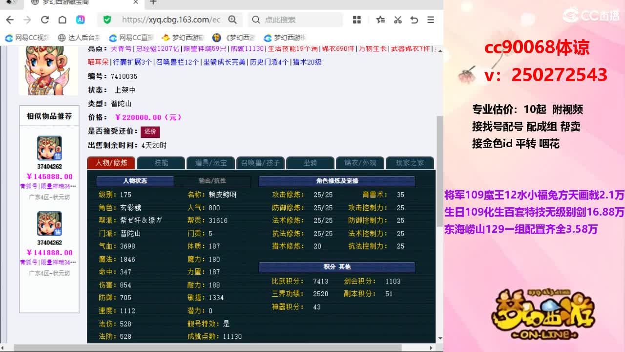Click the 召唤兽栏12个 highlight tag
Viewport: 625px width, 352px height.
[x=178, y=62]
